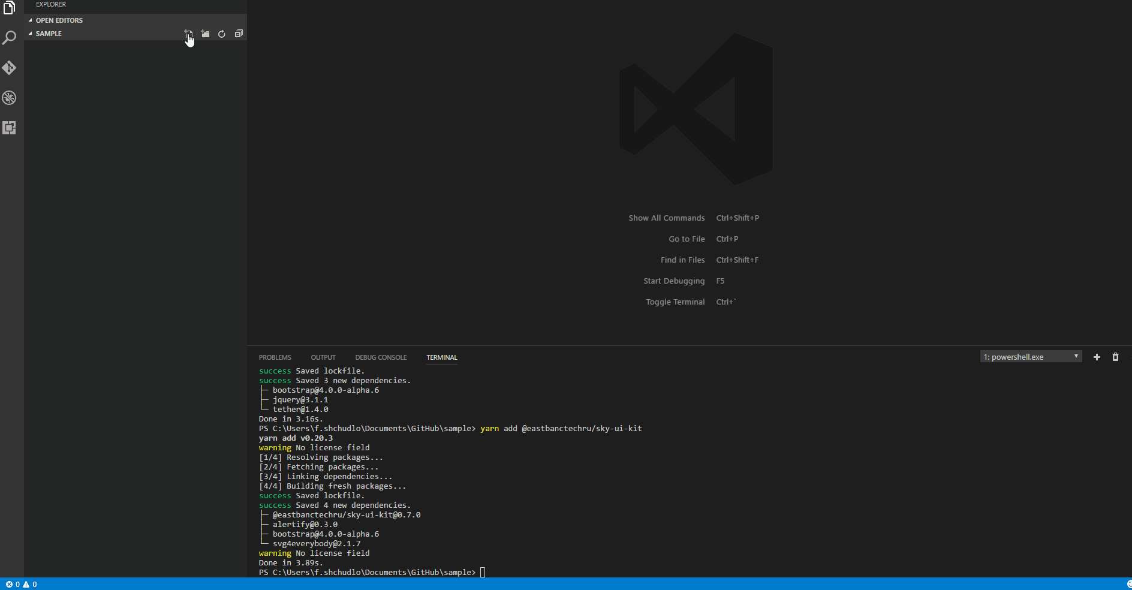
Task: Click 'Go to File' hint text
Action: pos(687,239)
